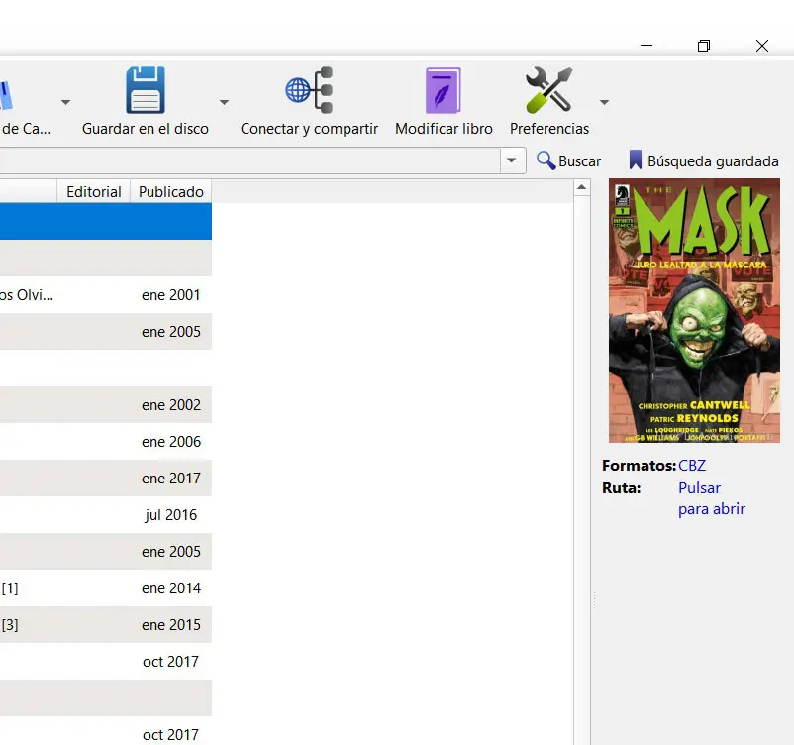Select the row published 'jul 2016'
The height and width of the screenshot is (745, 794).
click(106, 515)
